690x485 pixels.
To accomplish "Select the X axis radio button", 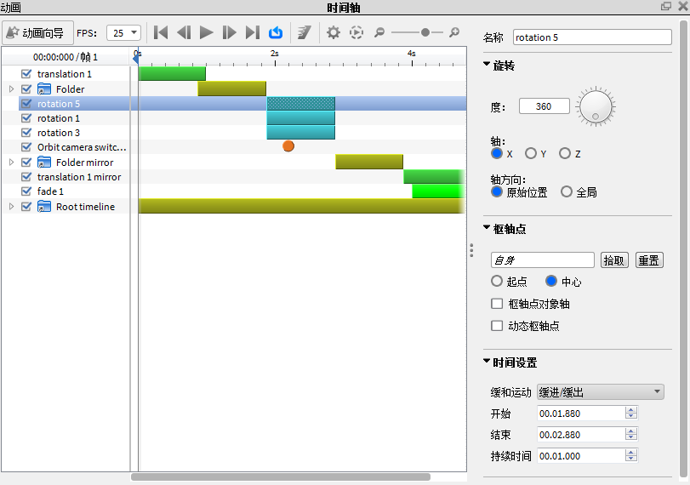I will 497,153.
